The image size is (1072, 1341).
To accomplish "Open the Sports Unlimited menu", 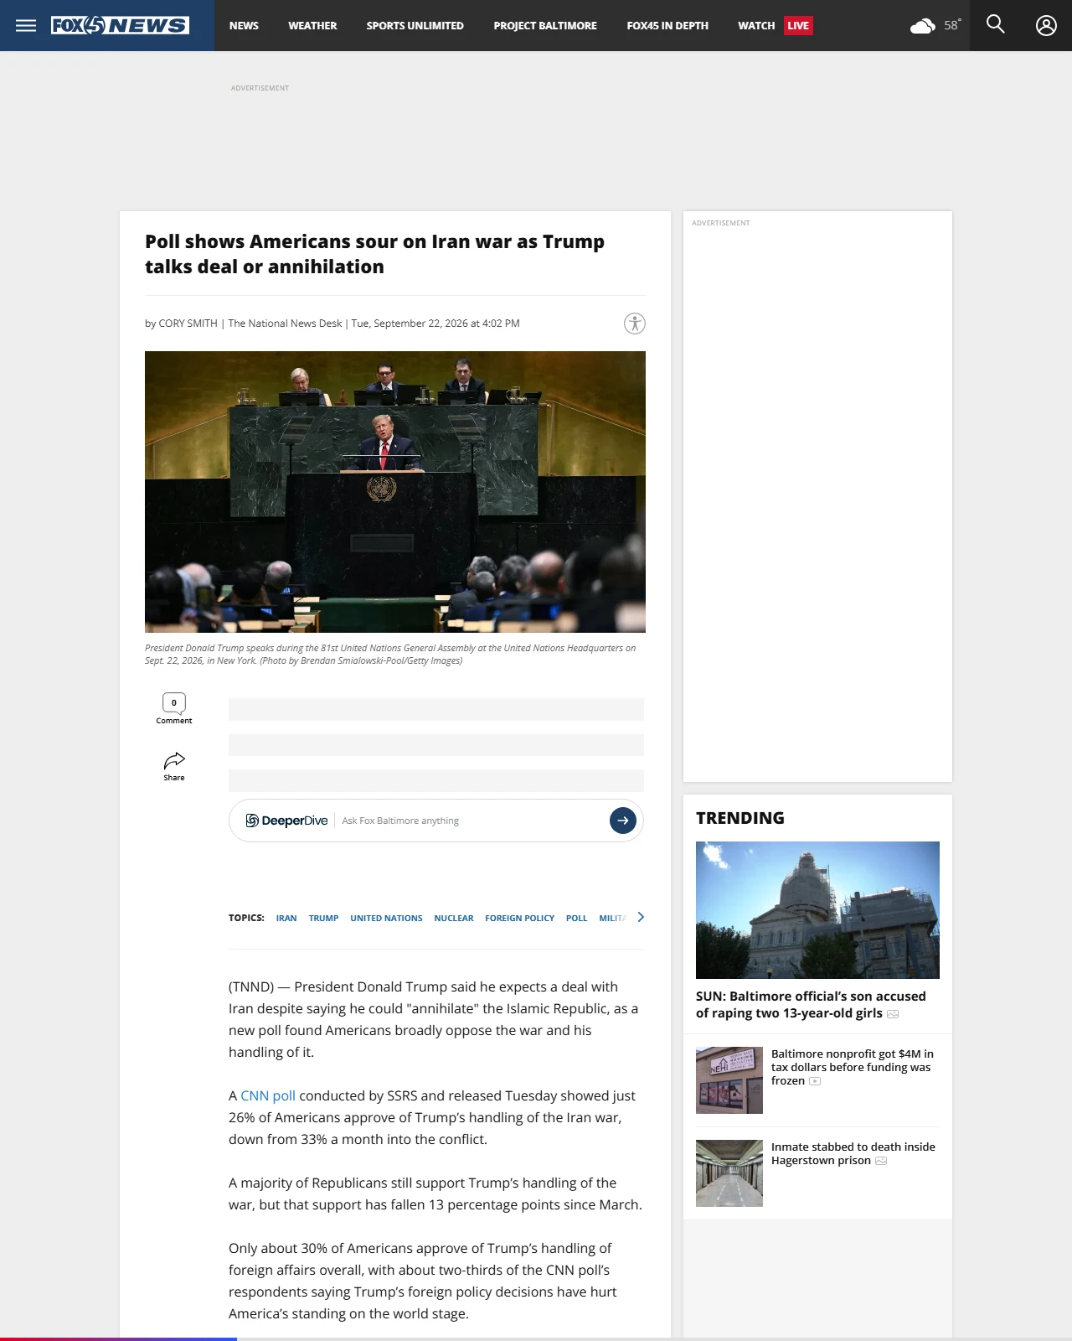I will 415,26.
